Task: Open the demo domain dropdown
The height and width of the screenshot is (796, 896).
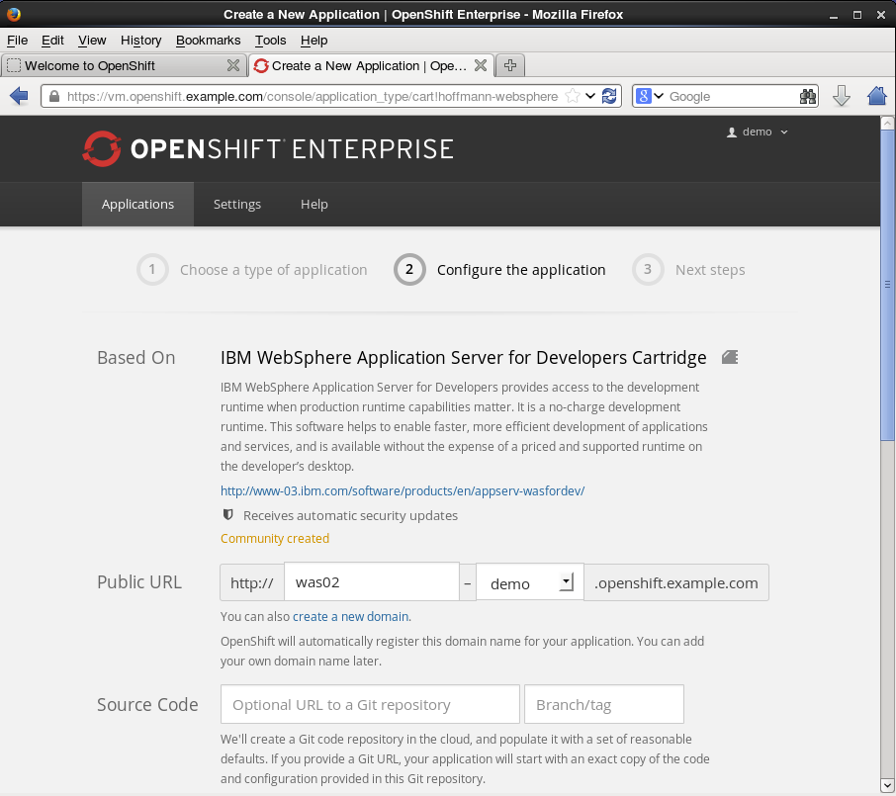Action: pos(530,581)
